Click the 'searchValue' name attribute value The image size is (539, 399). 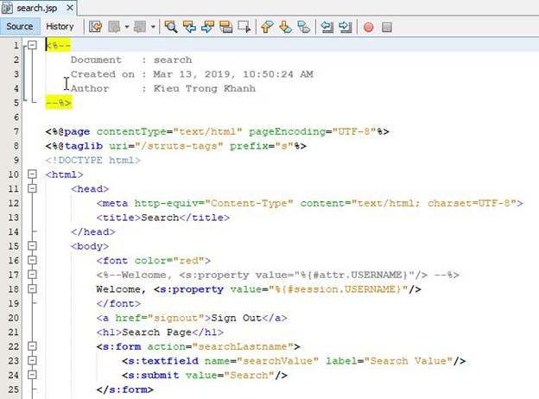[278, 361]
